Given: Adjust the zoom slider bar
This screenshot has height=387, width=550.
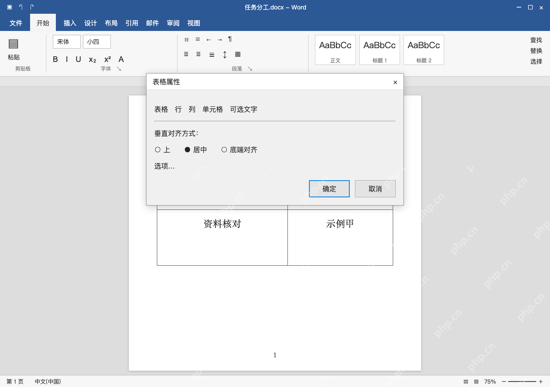Looking at the screenshot, I should click(x=522, y=381).
